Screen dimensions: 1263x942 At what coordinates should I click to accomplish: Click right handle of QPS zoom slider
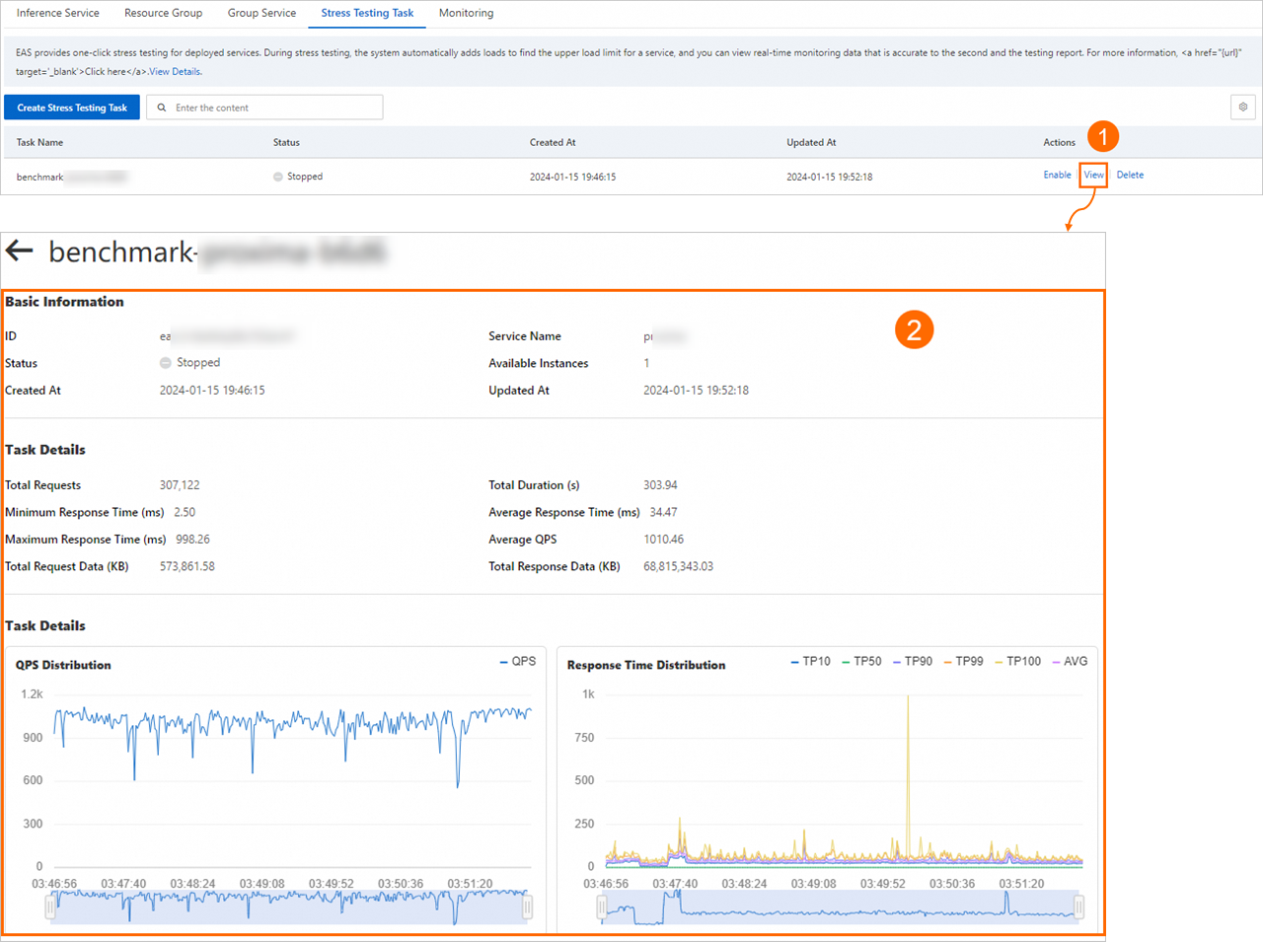(528, 906)
